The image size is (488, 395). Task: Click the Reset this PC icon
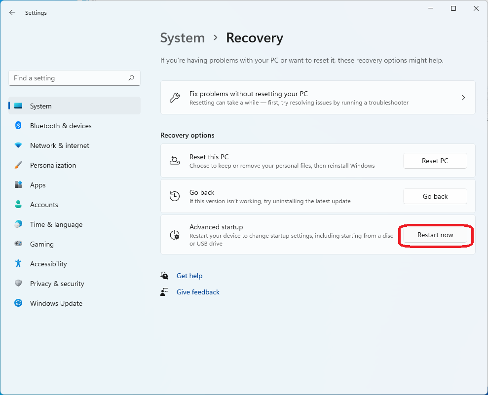tap(175, 160)
